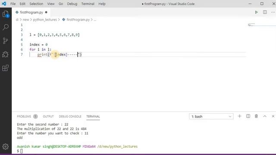Run Python file with the play icon
The width and height of the screenshot is (276, 155).
[x=256, y=12]
